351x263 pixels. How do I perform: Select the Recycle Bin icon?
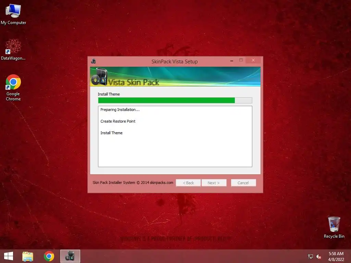(x=334, y=227)
